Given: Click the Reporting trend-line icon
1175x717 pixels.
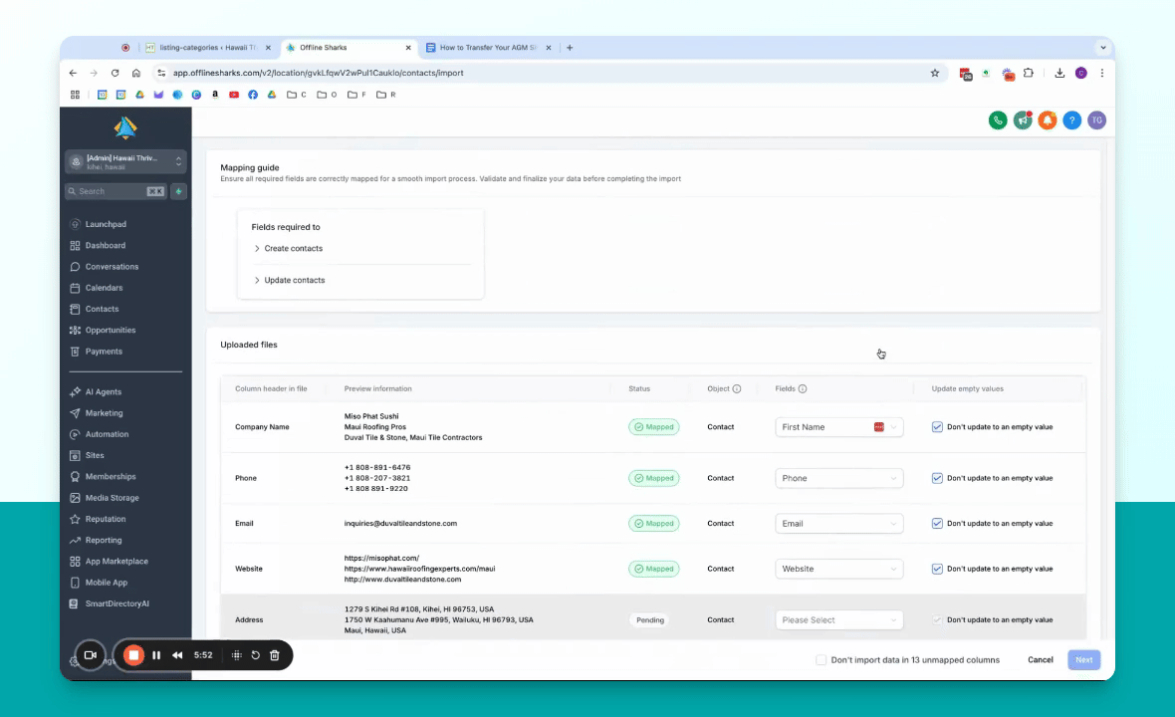Looking at the screenshot, I should [75, 540].
